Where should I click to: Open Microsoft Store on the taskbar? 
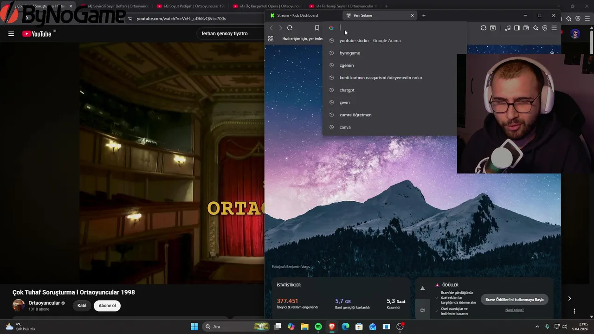point(359,327)
